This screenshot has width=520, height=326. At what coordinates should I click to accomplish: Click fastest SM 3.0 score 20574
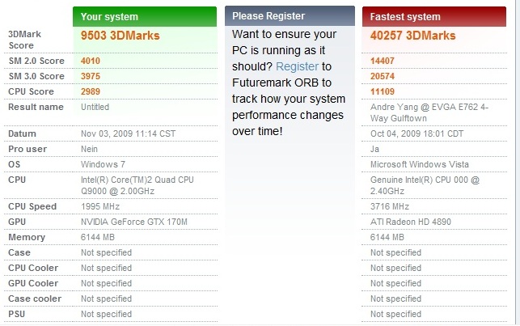[x=382, y=75]
